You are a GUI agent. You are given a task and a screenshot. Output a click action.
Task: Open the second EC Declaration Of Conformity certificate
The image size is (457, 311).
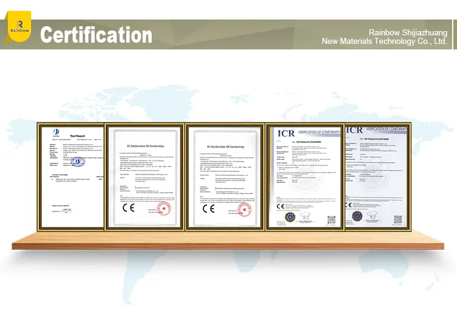pos(225,177)
